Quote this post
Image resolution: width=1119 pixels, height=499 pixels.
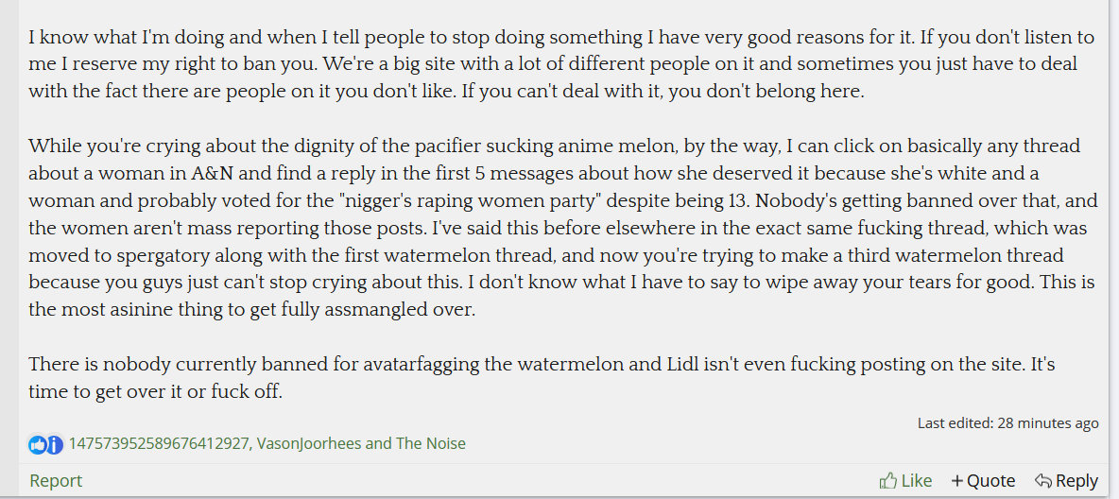pos(983,481)
